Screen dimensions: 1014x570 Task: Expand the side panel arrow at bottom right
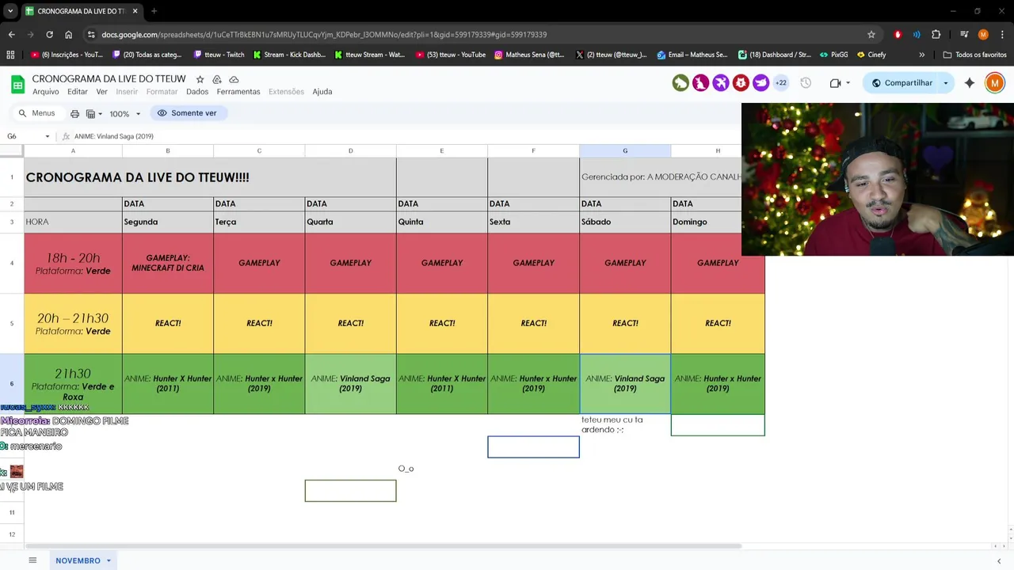[x=999, y=560]
